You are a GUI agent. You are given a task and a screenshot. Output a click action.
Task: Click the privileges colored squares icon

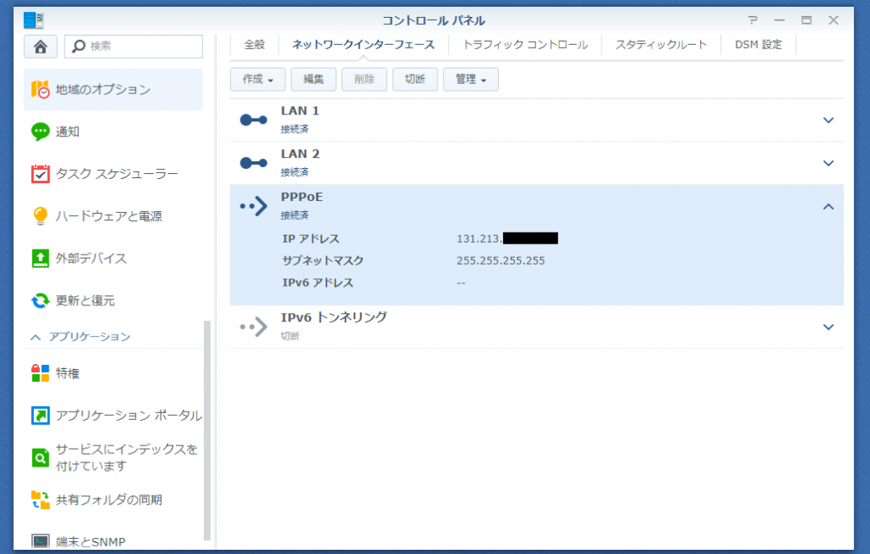40,373
